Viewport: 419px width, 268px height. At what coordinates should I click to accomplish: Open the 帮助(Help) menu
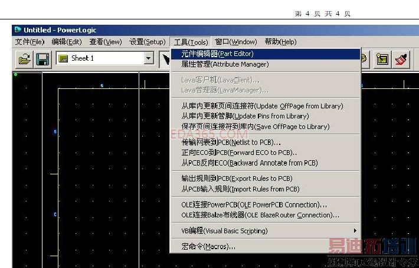click(280, 42)
